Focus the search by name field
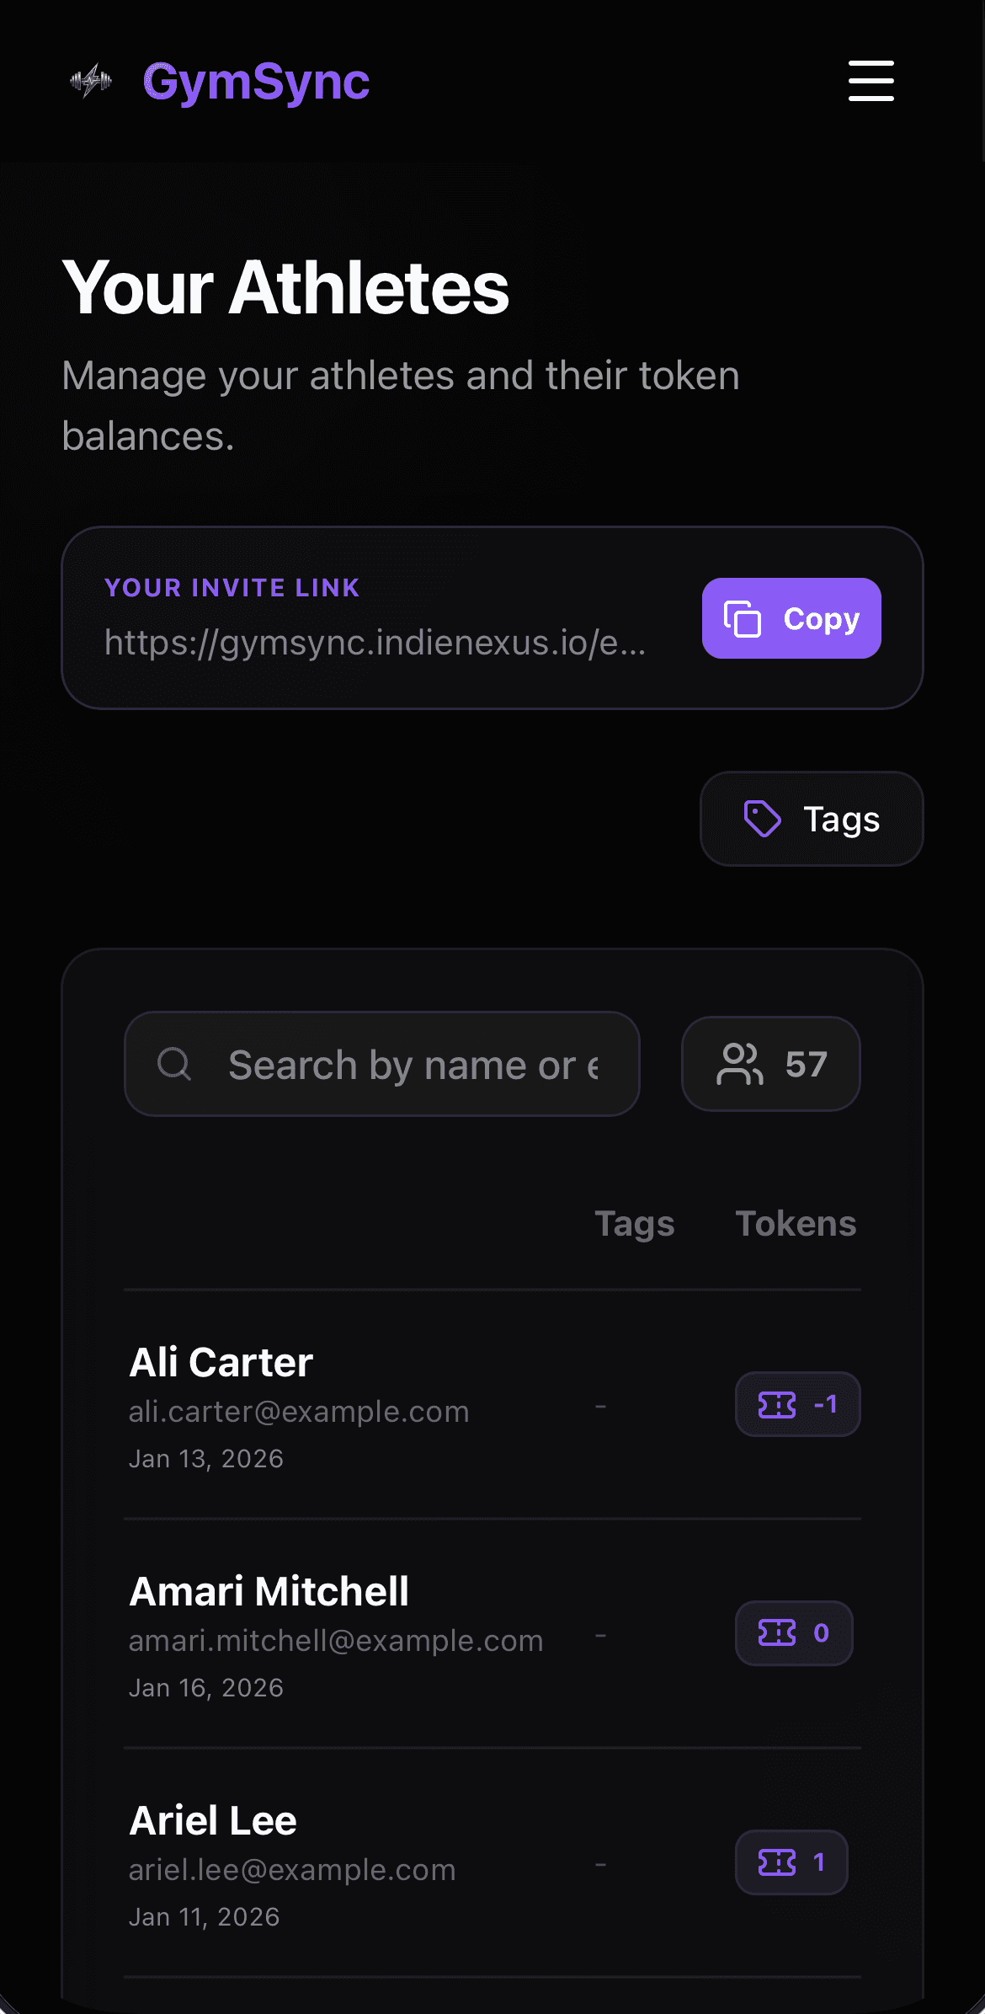 pos(413,1065)
